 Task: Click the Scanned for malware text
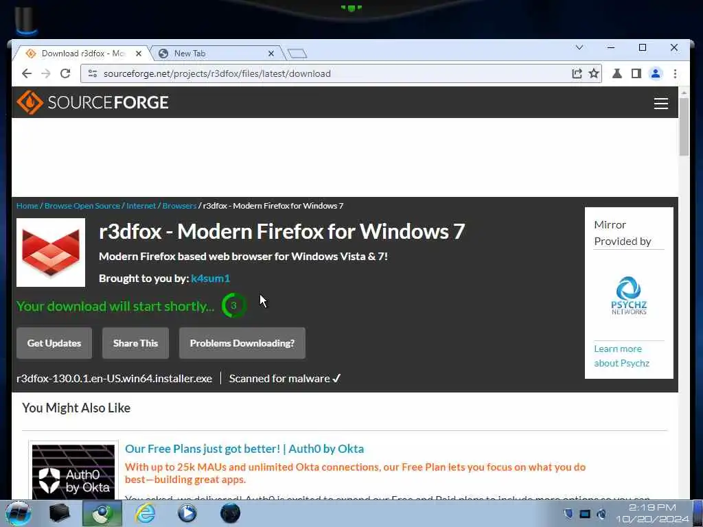coord(285,379)
